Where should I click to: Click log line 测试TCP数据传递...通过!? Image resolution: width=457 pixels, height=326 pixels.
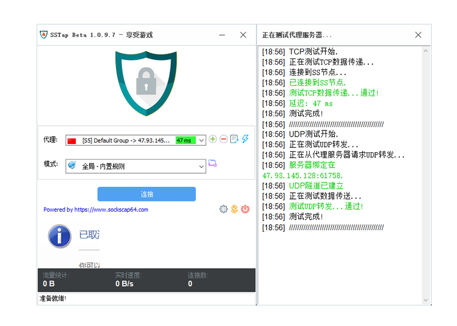click(334, 93)
